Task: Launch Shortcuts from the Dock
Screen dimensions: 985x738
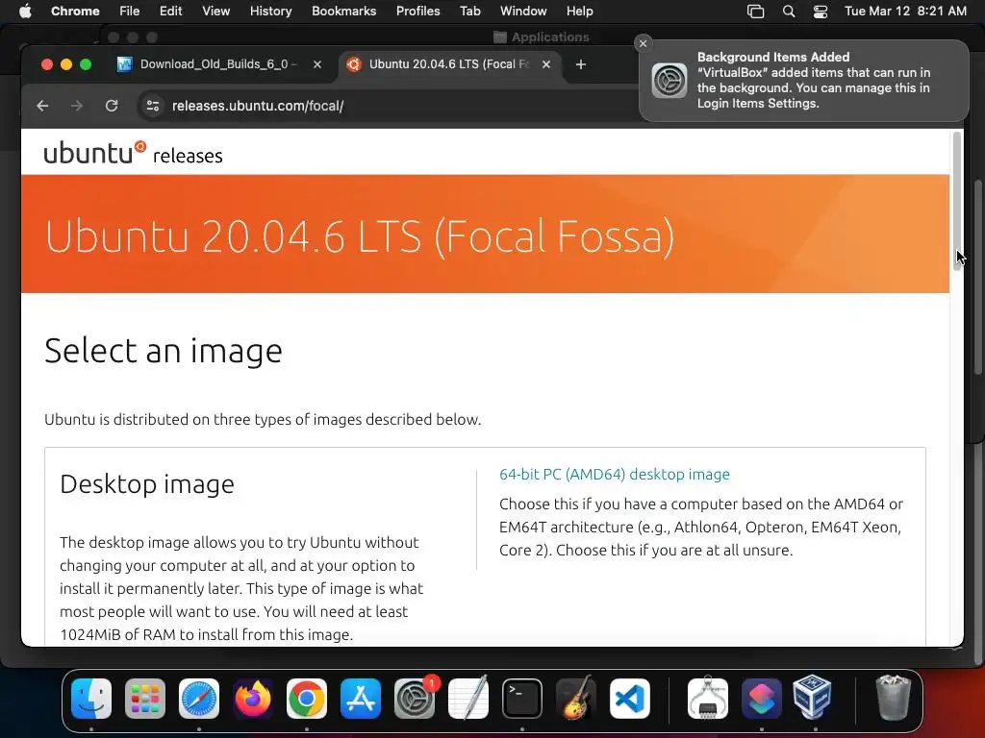Action: click(762, 699)
